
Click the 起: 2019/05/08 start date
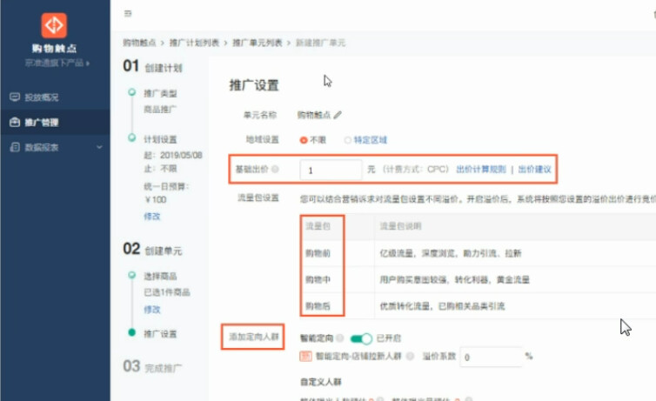tap(173, 155)
